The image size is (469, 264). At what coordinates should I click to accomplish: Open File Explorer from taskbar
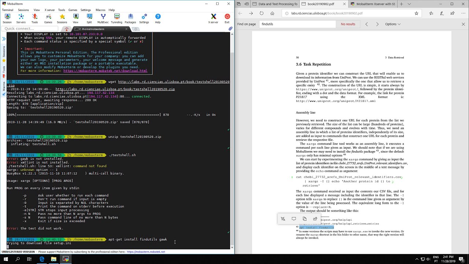click(x=53, y=259)
